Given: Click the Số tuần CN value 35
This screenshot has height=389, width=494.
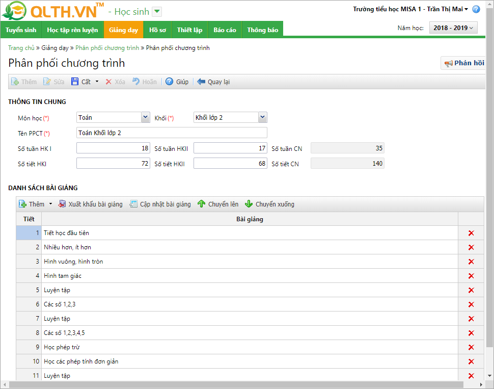Looking at the screenshot, I should pos(347,148).
